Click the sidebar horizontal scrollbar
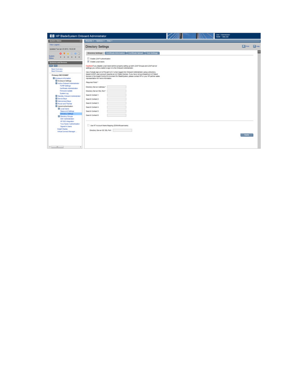This screenshot has height=378, width=292. tap(66, 147)
